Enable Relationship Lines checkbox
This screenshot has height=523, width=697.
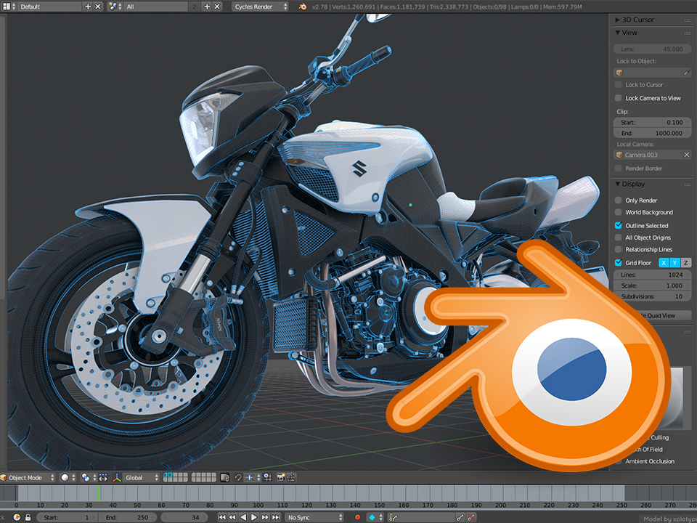point(618,249)
